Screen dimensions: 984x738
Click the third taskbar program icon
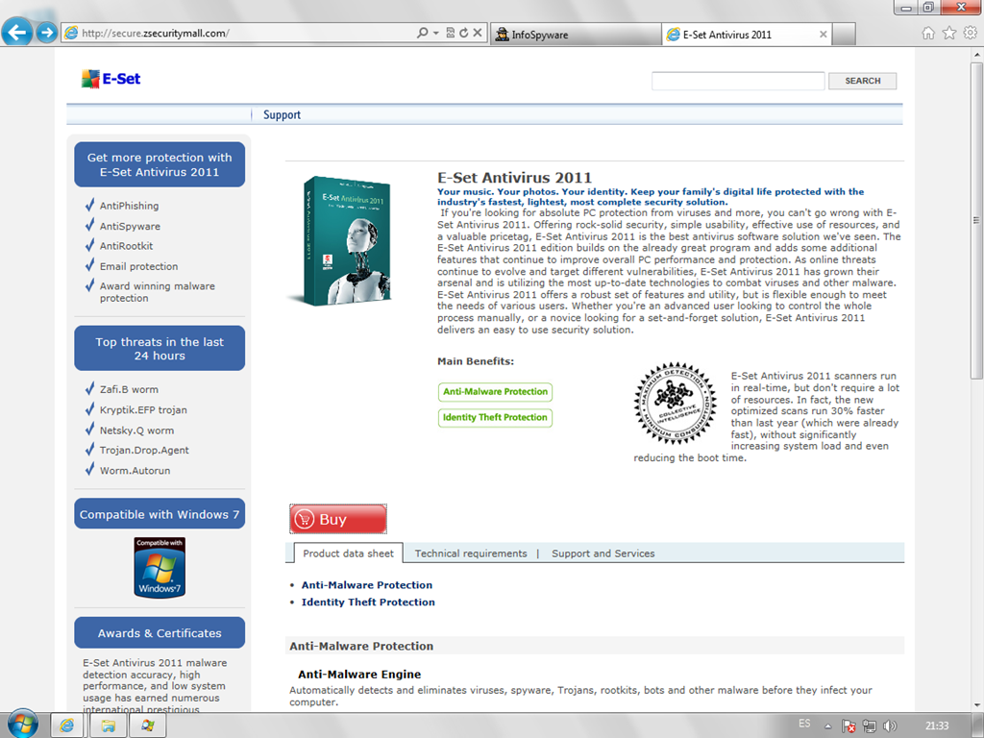[148, 726]
